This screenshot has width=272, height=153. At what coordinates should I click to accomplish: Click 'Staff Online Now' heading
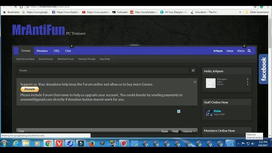(x=216, y=102)
